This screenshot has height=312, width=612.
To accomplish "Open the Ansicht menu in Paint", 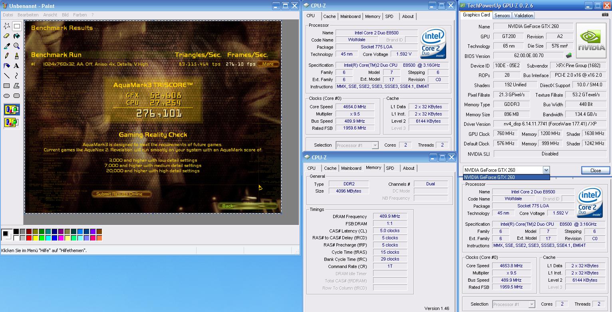I will 50,15.
